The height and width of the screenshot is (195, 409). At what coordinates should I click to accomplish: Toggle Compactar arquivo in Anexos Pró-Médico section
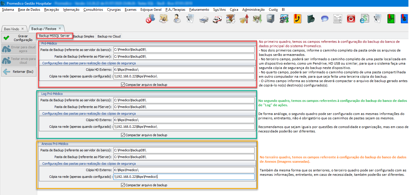123,185
